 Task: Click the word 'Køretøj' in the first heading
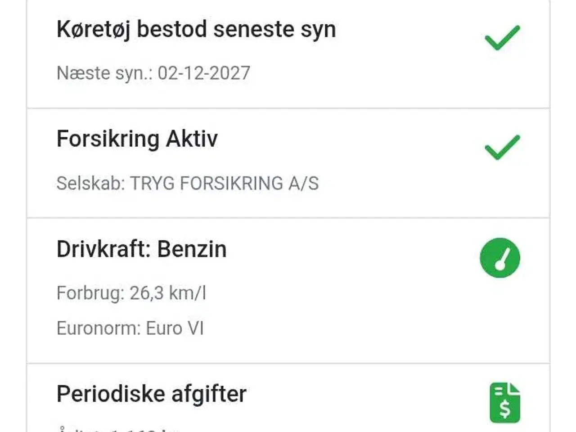tap(93, 30)
